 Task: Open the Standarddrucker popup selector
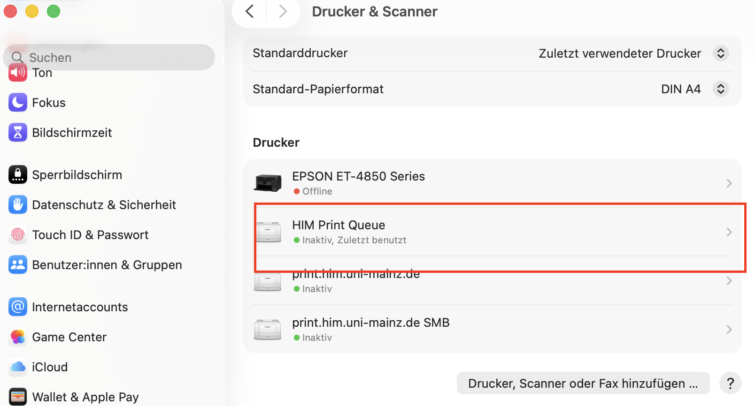(x=720, y=53)
